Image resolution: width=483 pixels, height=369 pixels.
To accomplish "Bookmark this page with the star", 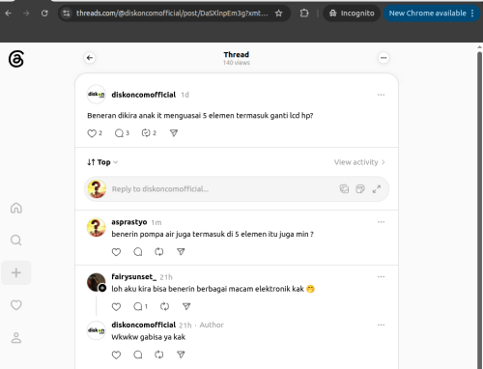I will click(x=279, y=14).
